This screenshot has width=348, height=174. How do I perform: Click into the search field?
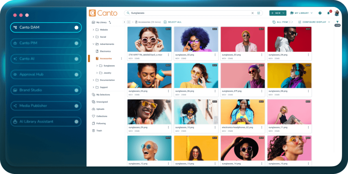pos(188,13)
